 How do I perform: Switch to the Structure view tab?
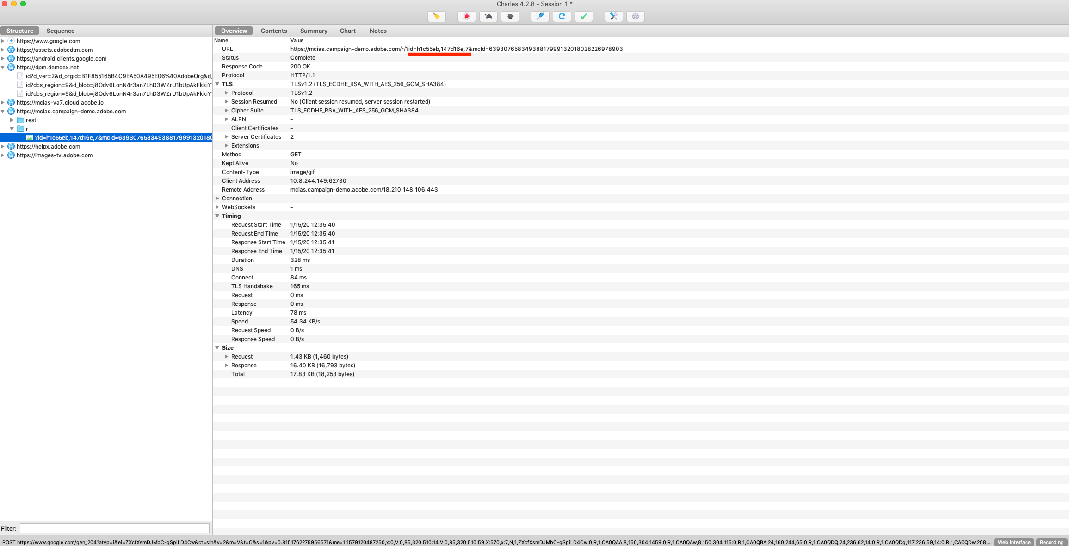(20, 31)
